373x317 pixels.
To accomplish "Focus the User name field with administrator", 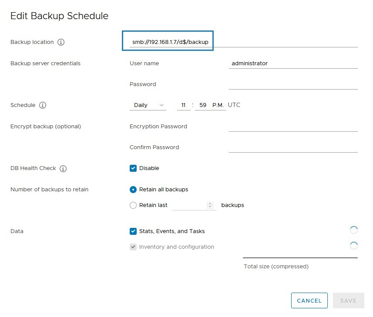I will [x=293, y=63].
